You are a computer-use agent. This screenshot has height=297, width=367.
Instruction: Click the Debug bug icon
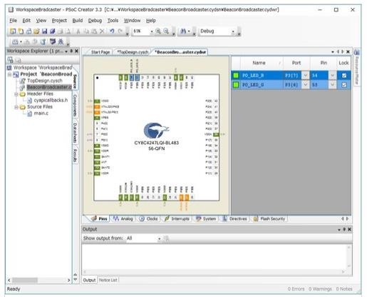click(x=61, y=42)
